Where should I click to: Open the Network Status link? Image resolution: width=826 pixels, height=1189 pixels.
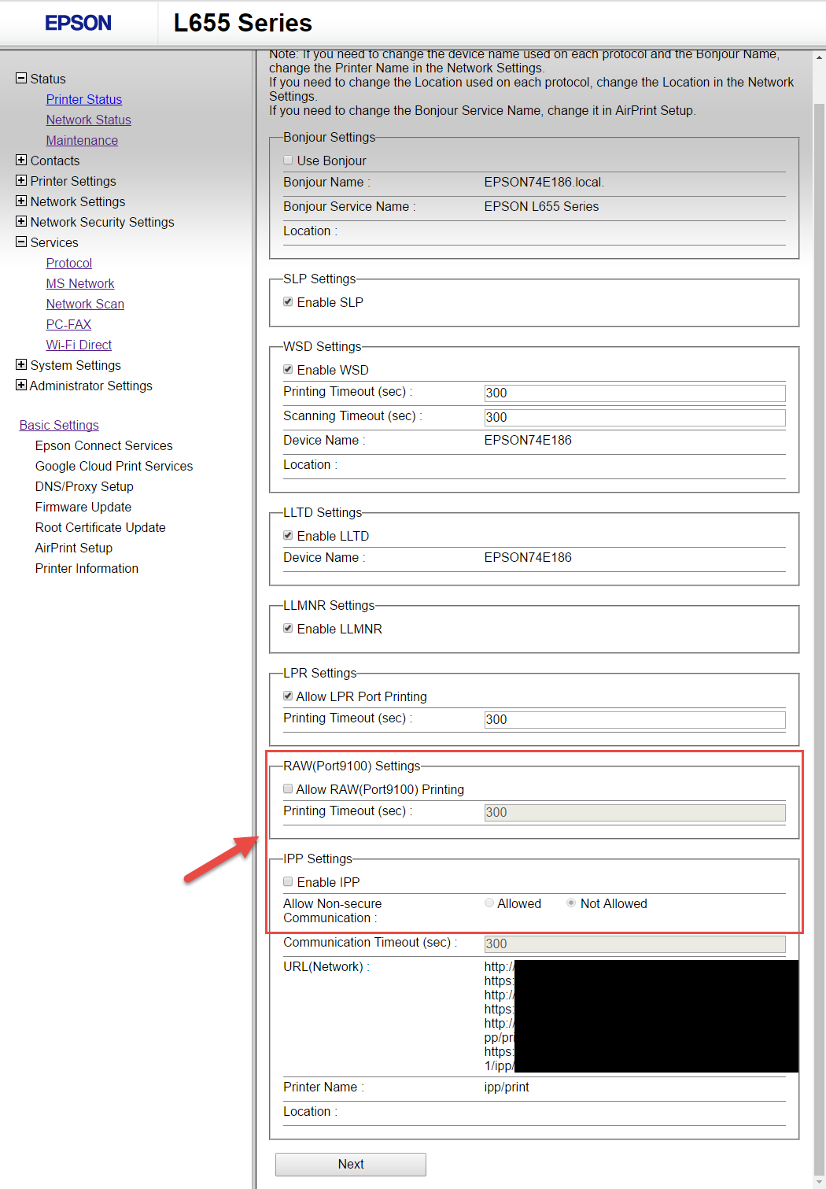[88, 120]
